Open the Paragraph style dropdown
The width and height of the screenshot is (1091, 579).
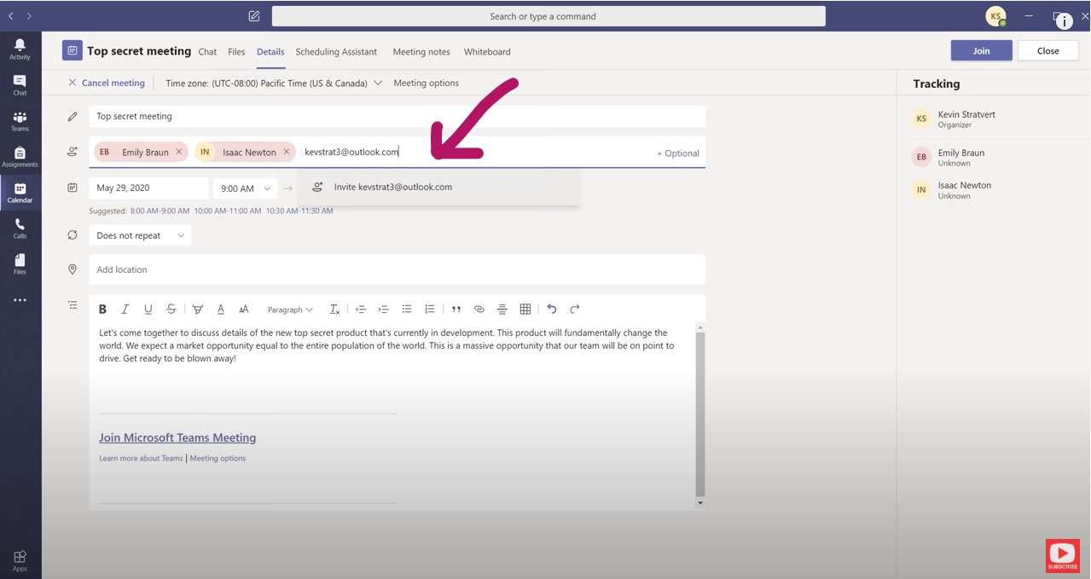click(x=288, y=310)
